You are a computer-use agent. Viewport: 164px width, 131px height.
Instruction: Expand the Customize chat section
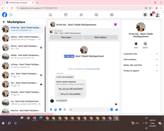141,54
